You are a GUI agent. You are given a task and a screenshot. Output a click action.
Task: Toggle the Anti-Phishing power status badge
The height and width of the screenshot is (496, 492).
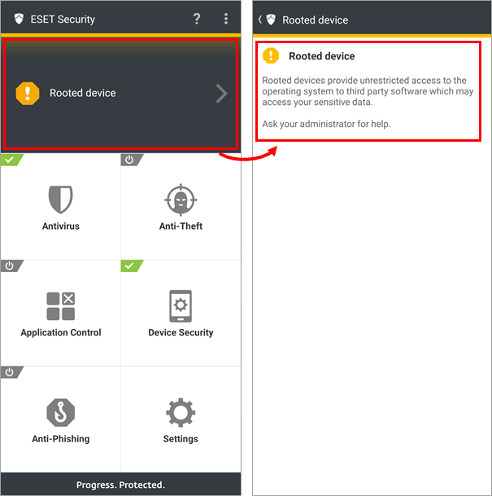(x=11, y=372)
